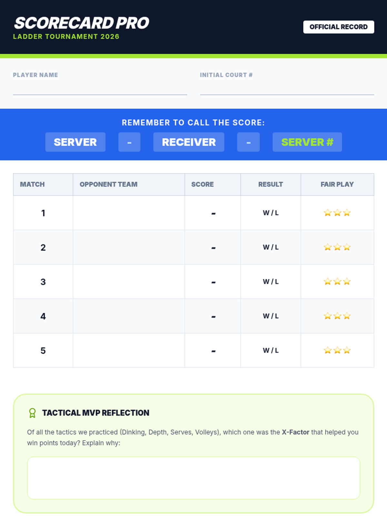
Task: Click the green SERVER # chip
Action: (x=307, y=142)
